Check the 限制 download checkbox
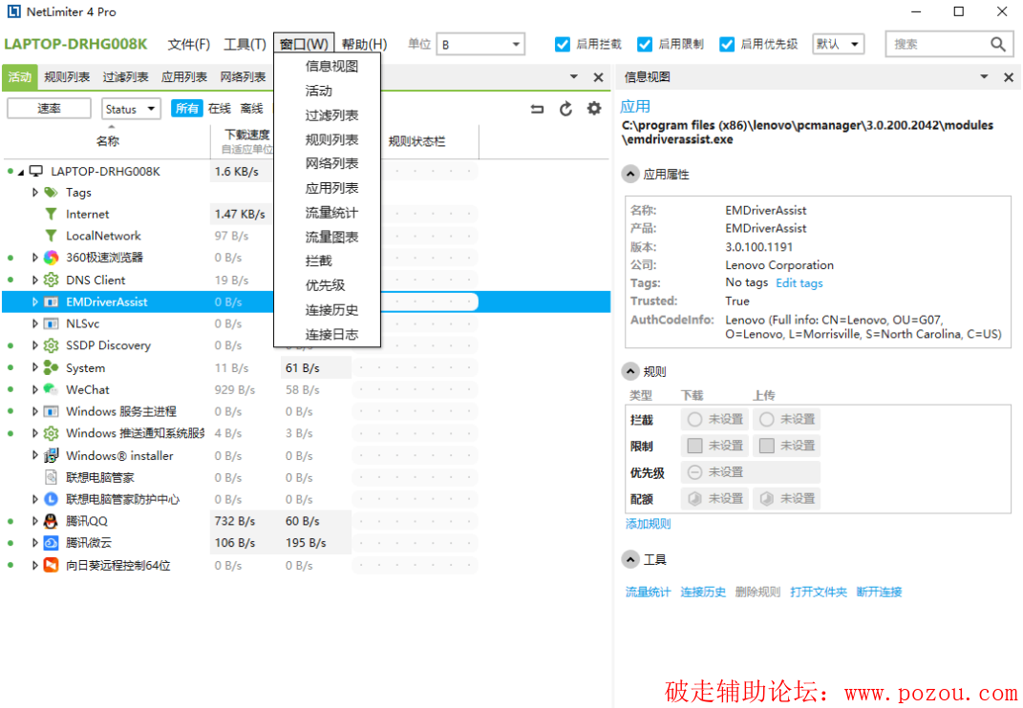This screenshot has height=708, width=1023. (694, 446)
